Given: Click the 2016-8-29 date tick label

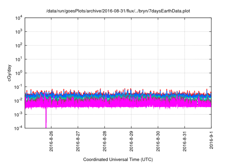Looking at the screenshot, I should (131, 141).
